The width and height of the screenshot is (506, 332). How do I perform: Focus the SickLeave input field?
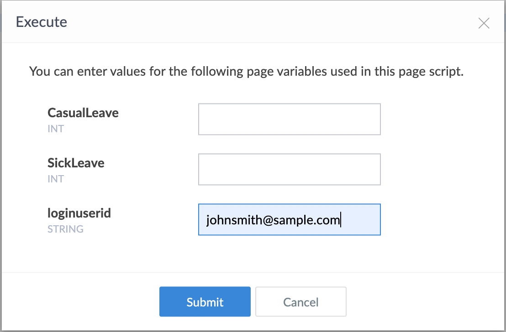pos(290,169)
